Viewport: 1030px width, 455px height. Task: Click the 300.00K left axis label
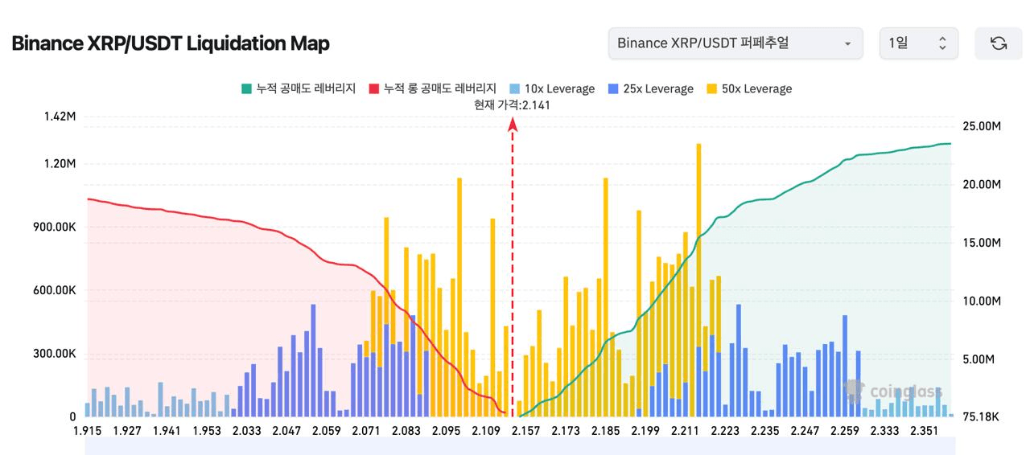coord(55,354)
